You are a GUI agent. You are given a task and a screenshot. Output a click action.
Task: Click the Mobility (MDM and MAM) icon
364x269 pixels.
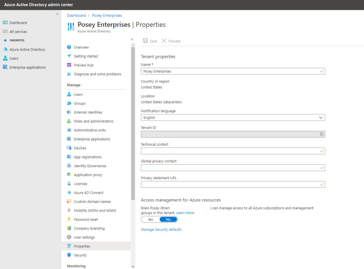click(x=69, y=210)
